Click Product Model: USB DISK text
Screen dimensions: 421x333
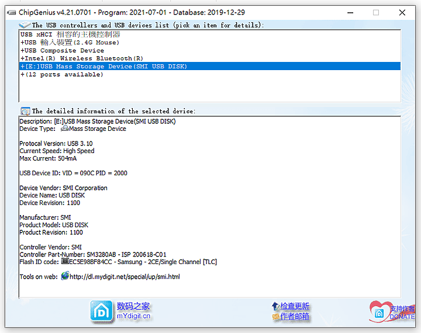click(x=54, y=225)
